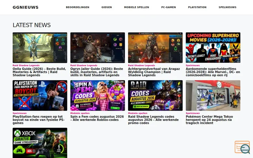Open the PlayStation-fans roepen op tot boycot headline
This screenshot has height=158, width=253.
pyautogui.click(x=39, y=120)
